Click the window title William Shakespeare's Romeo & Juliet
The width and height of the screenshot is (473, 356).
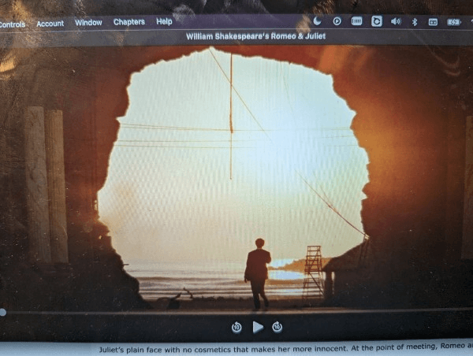tap(255, 36)
